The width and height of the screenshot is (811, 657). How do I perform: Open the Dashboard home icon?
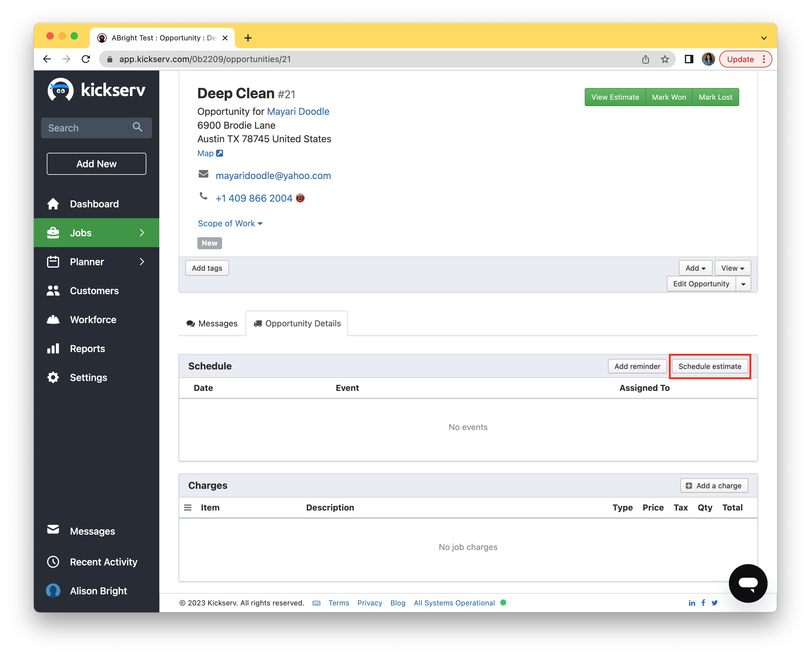pyautogui.click(x=53, y=204)
